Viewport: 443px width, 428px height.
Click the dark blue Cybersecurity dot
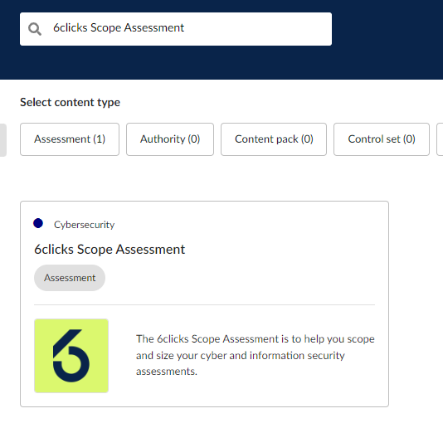pos(38,223)
